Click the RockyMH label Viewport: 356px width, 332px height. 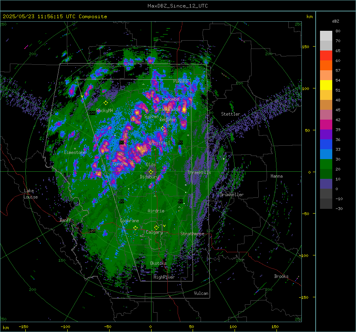pos(104,111)
